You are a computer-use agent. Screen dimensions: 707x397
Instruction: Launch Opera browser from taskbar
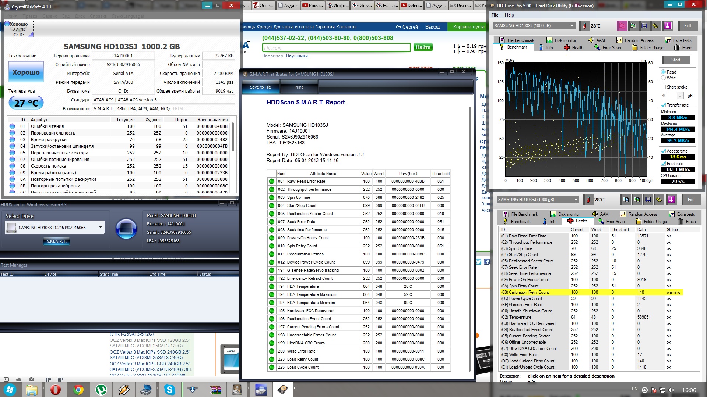pos(55,390)
